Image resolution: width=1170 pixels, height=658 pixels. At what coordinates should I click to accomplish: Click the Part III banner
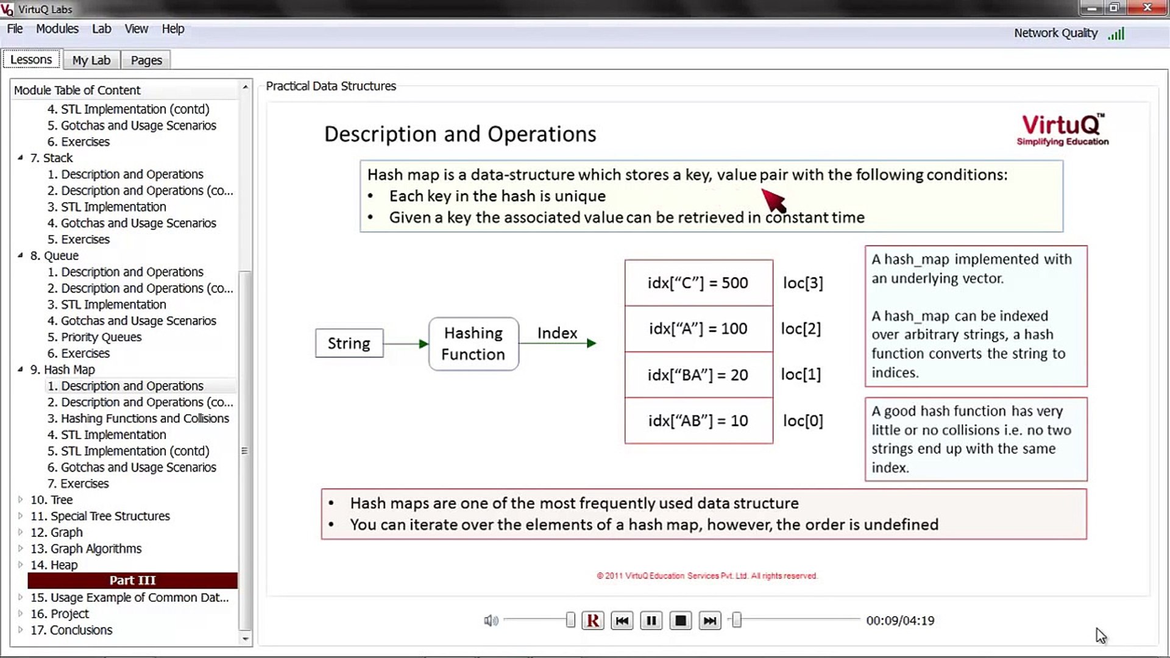coord(132,580)
